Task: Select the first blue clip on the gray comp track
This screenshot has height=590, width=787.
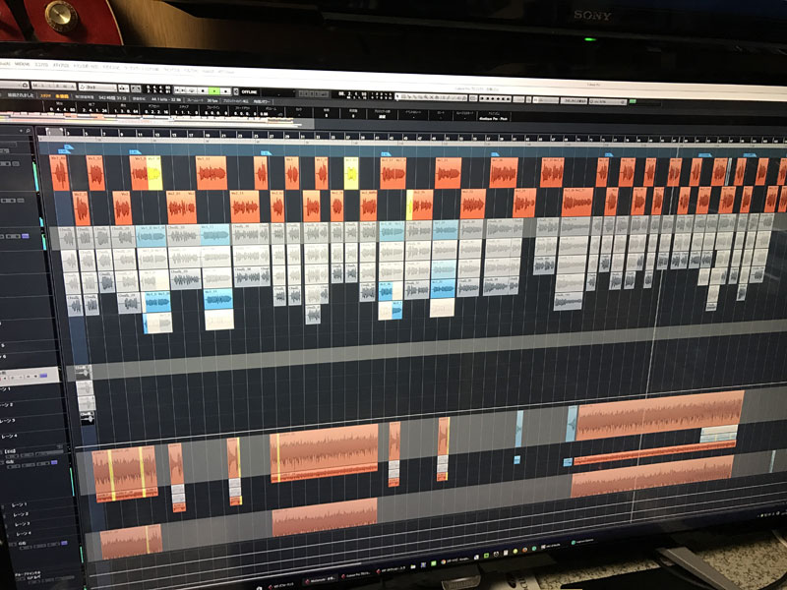Action: point(151,236)
